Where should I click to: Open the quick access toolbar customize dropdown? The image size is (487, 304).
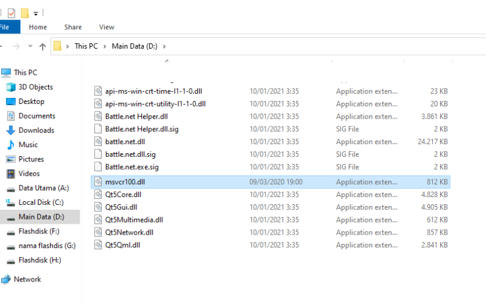pyautogui.click(x=36, y=13)
